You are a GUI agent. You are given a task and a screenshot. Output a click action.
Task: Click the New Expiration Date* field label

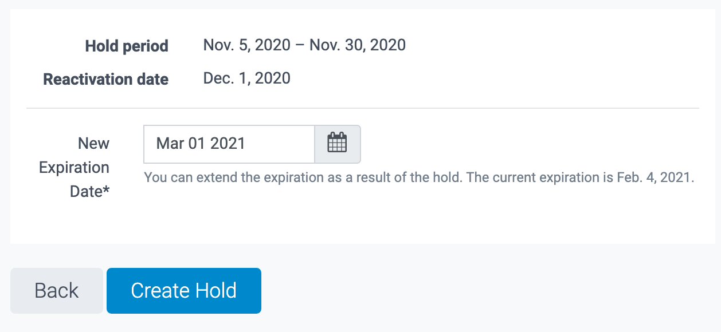point(74,167)
